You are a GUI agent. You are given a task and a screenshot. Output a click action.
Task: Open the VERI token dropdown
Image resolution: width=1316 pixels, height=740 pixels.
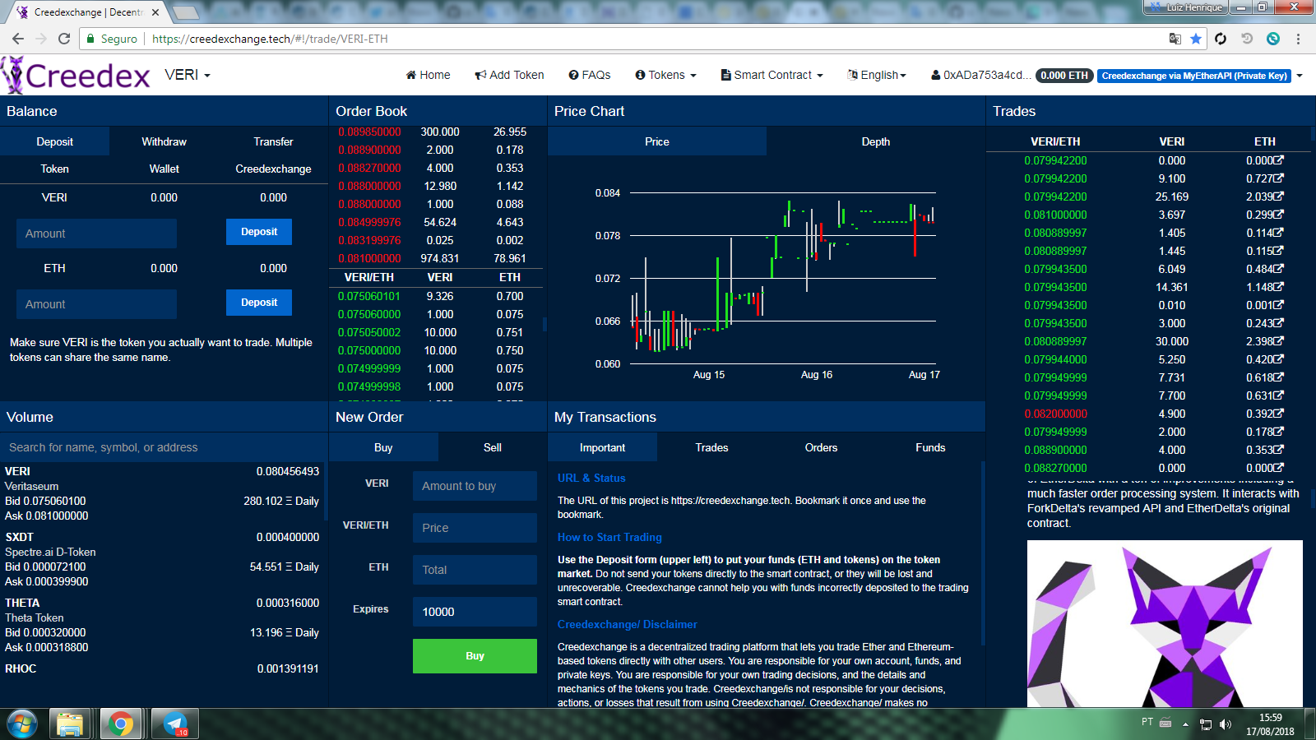pos(188,75)
